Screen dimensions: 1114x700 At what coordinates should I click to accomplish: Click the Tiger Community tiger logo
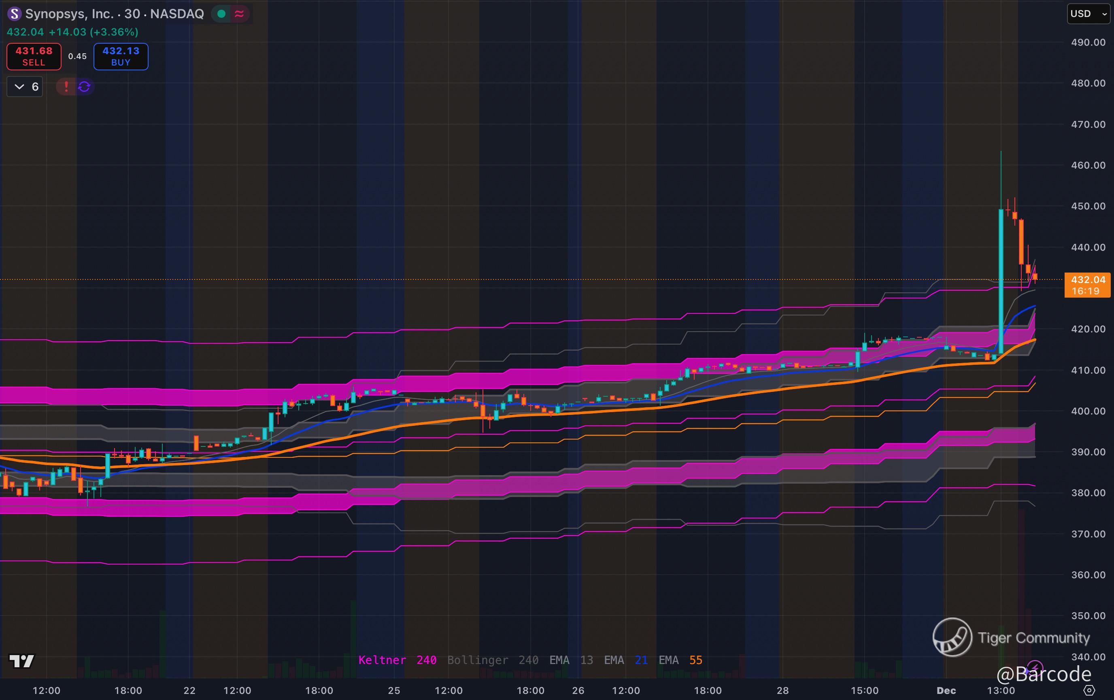click(952, 637)
